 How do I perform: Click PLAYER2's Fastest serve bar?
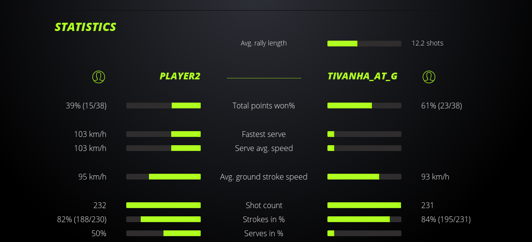click(163, 134)
